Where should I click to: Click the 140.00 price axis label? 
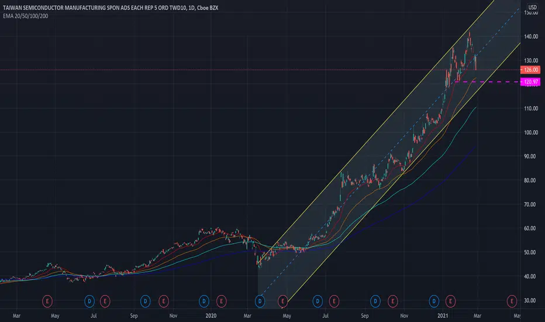coord(531,36)
